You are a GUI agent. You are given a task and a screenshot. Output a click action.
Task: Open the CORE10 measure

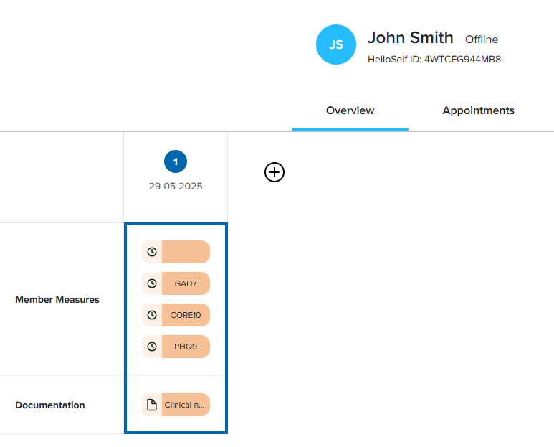[x=186, y=315]
